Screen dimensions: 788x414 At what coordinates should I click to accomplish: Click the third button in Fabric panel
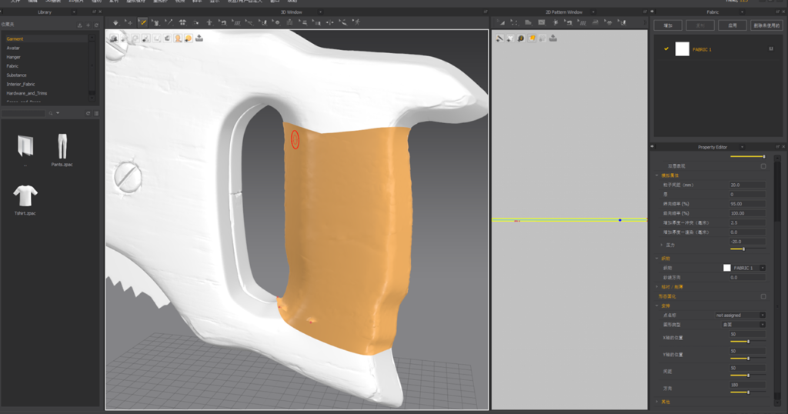point(732,25)
